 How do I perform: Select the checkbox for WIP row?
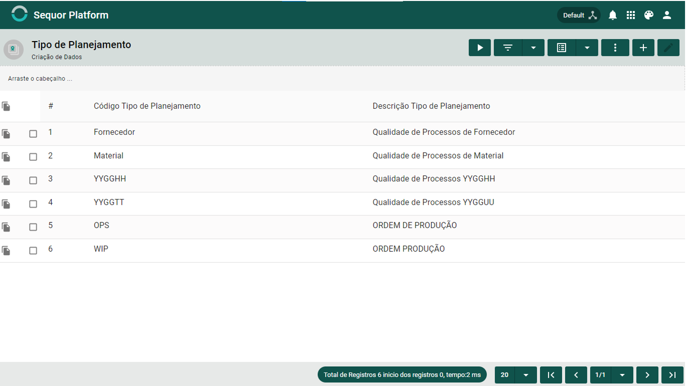tap(33, 251)
